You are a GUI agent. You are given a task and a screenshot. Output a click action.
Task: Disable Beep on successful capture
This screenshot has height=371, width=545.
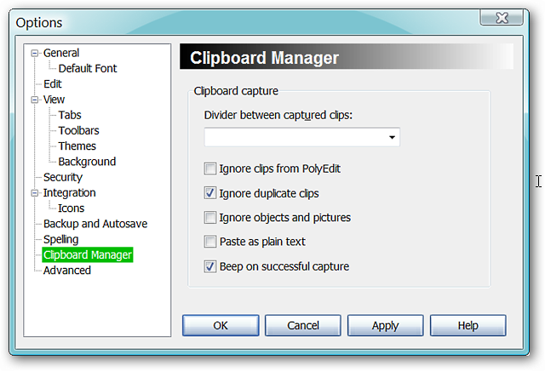coord(210,266)
